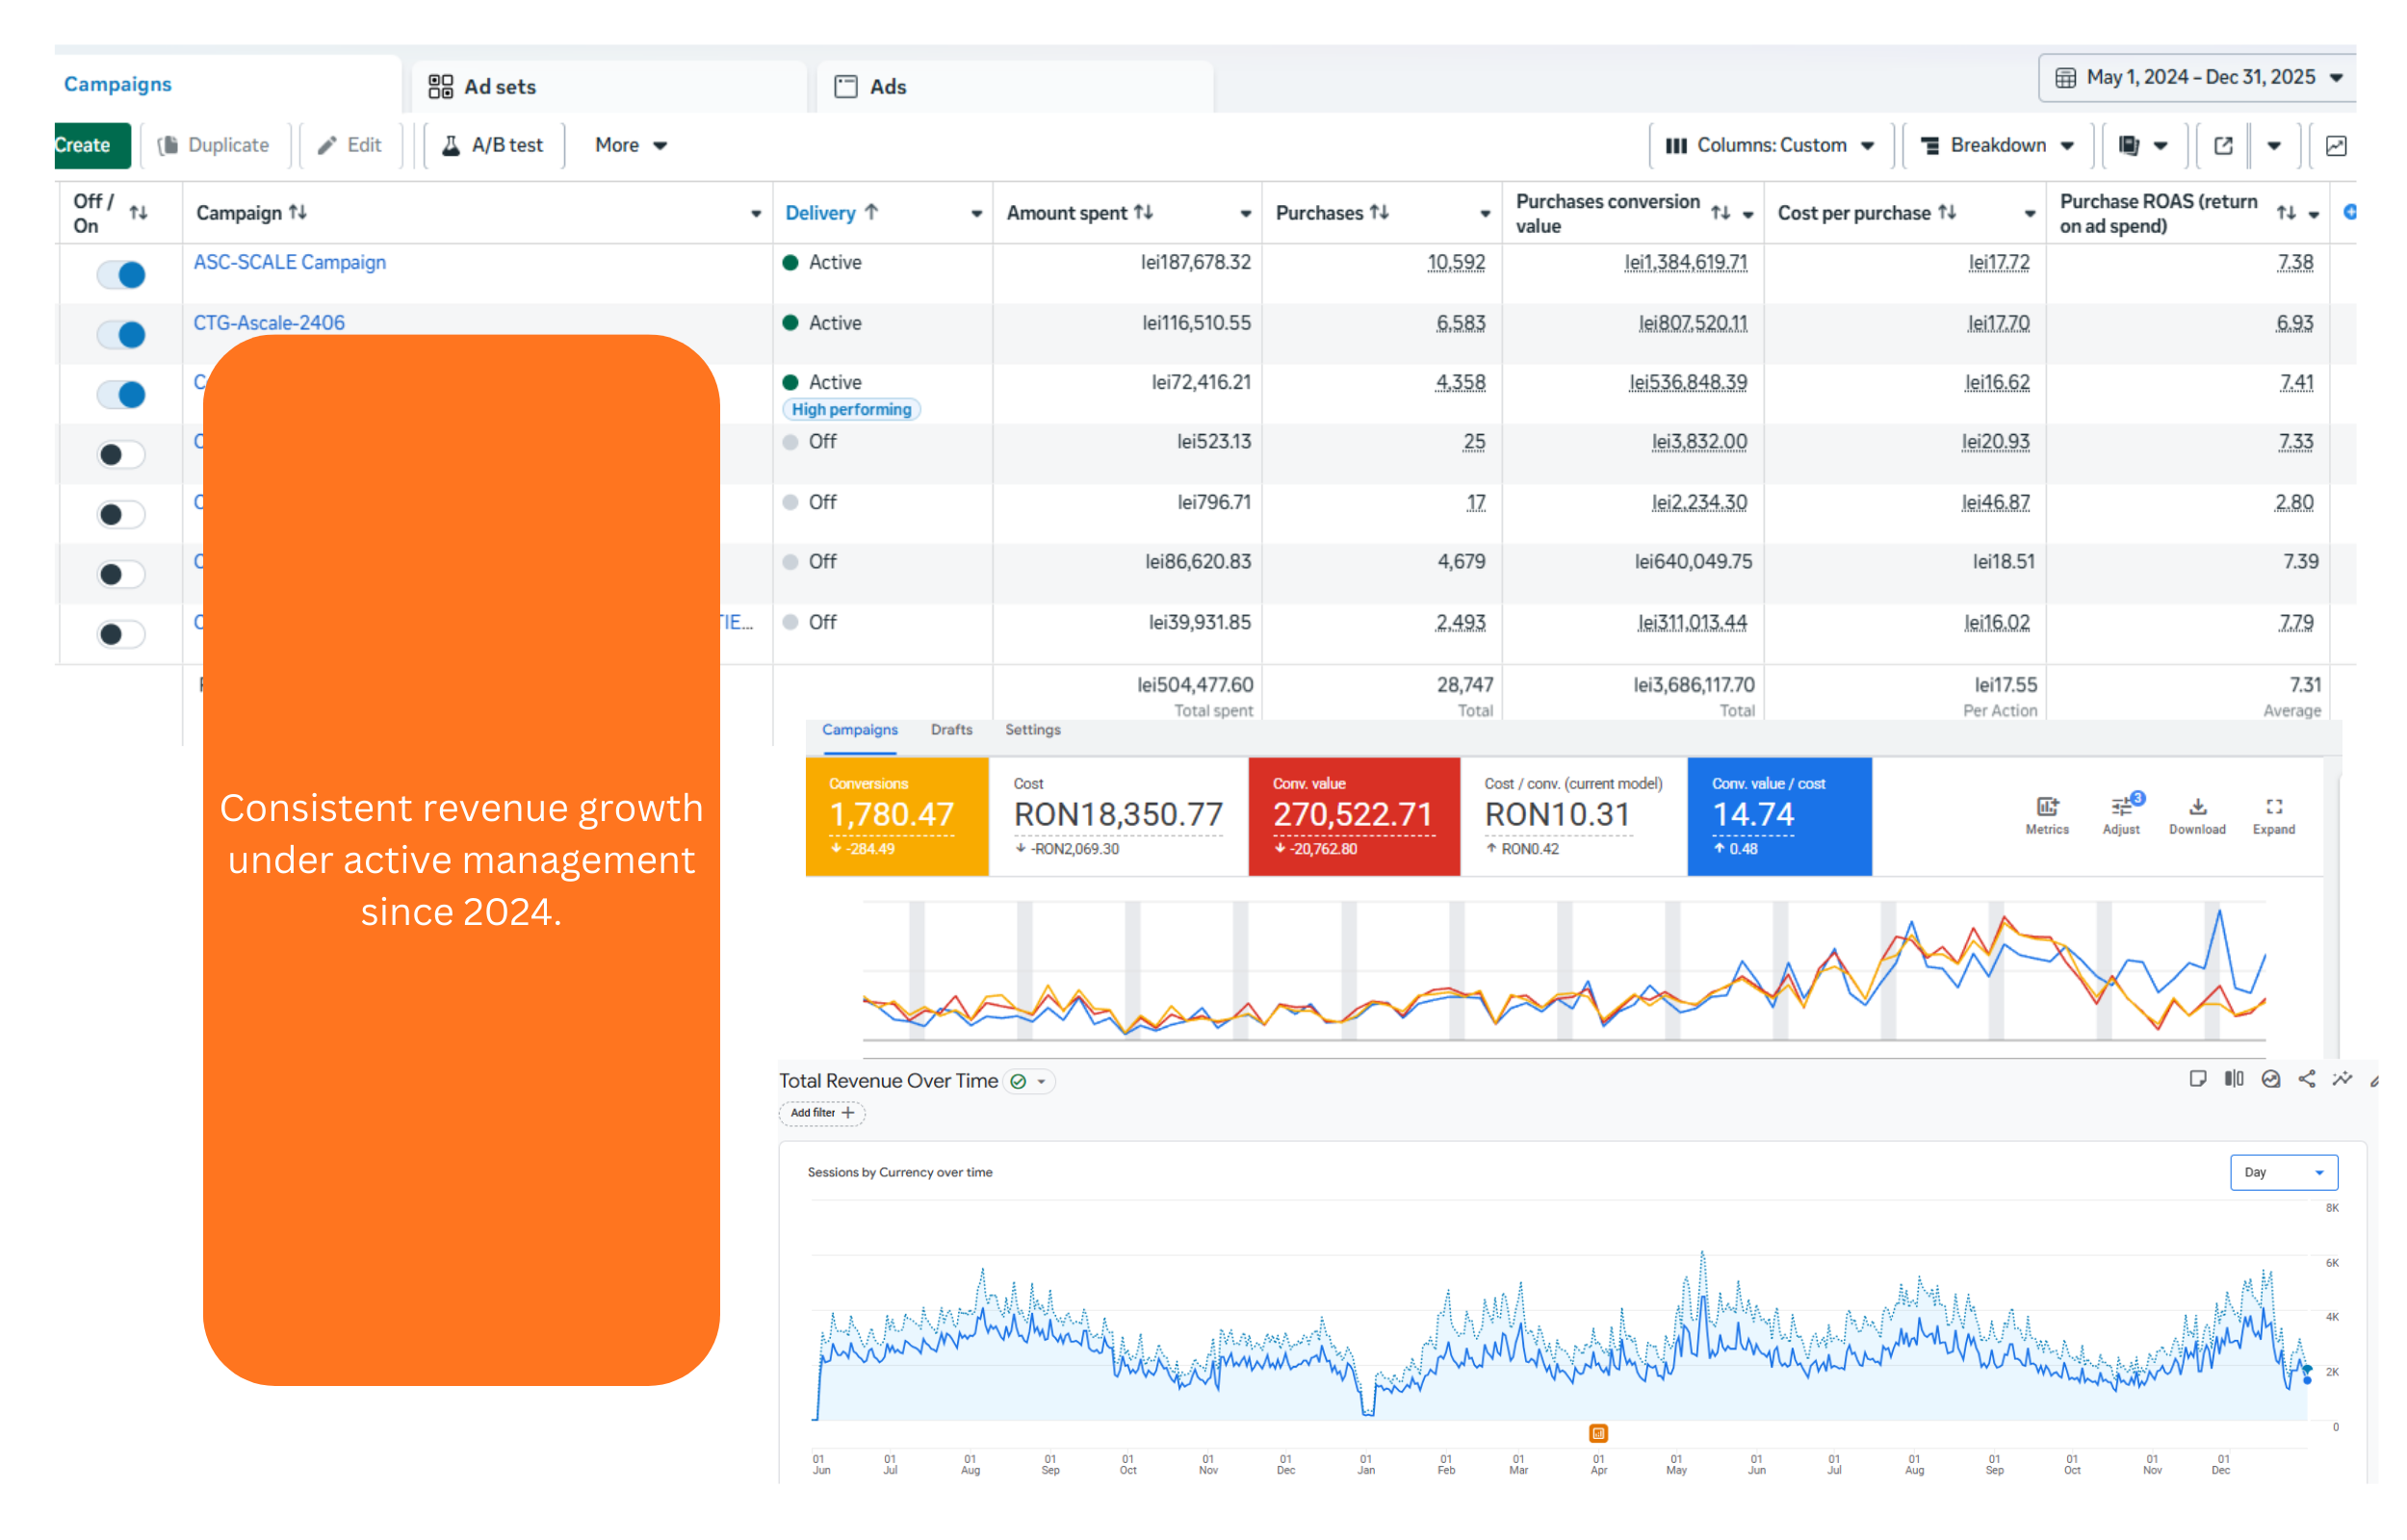Select the red Conv. value metric card
This screenshot has height=1540, width=2407.
point(1354,816)
